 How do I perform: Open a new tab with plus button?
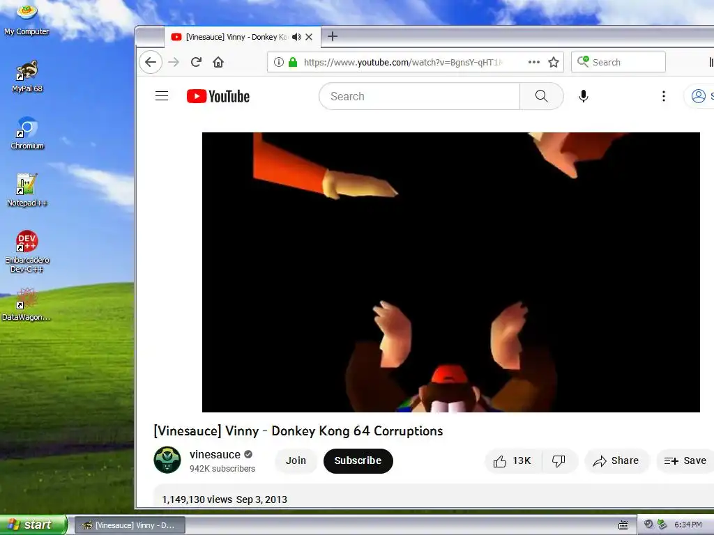tap(333, 36)
